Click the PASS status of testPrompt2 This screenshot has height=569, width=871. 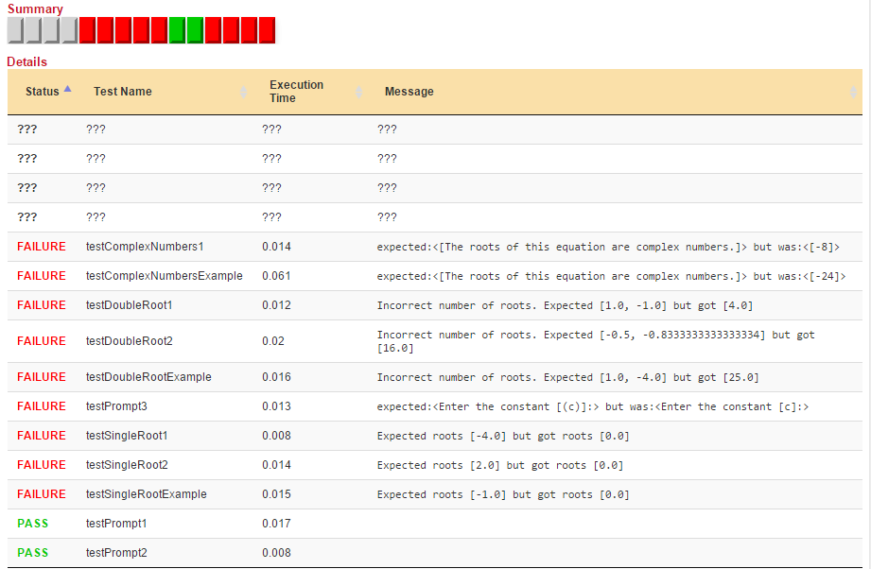click(33, 553)
